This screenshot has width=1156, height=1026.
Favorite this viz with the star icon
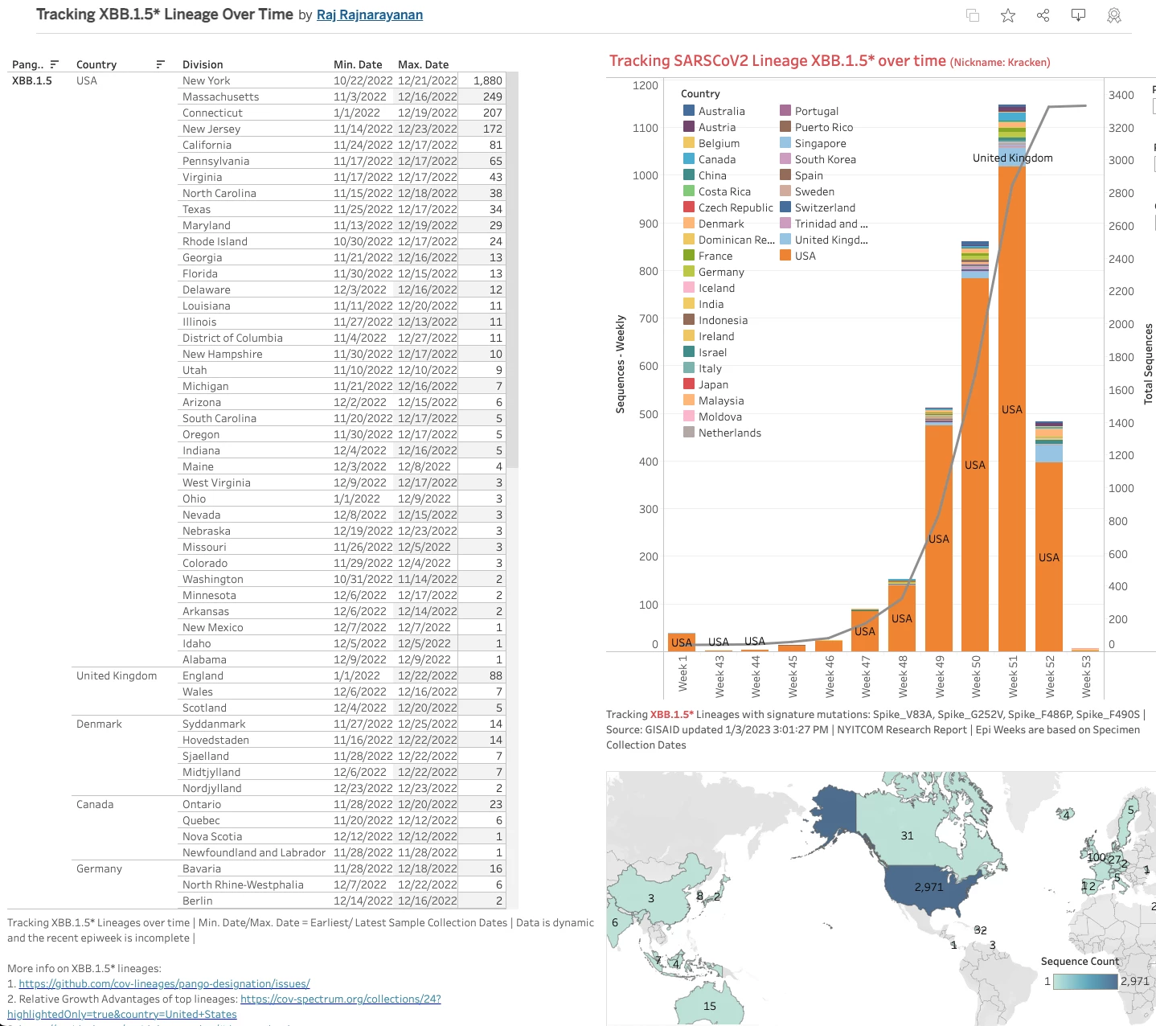coord(1008,15)
